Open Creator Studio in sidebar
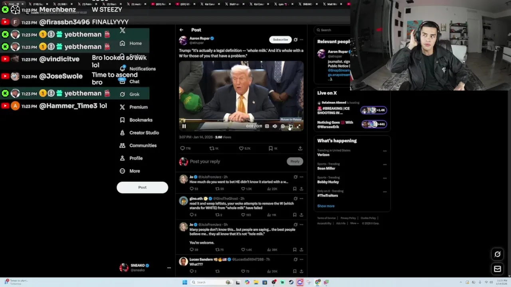The width and height of the screenshot is (511, 287). (139, 133)
